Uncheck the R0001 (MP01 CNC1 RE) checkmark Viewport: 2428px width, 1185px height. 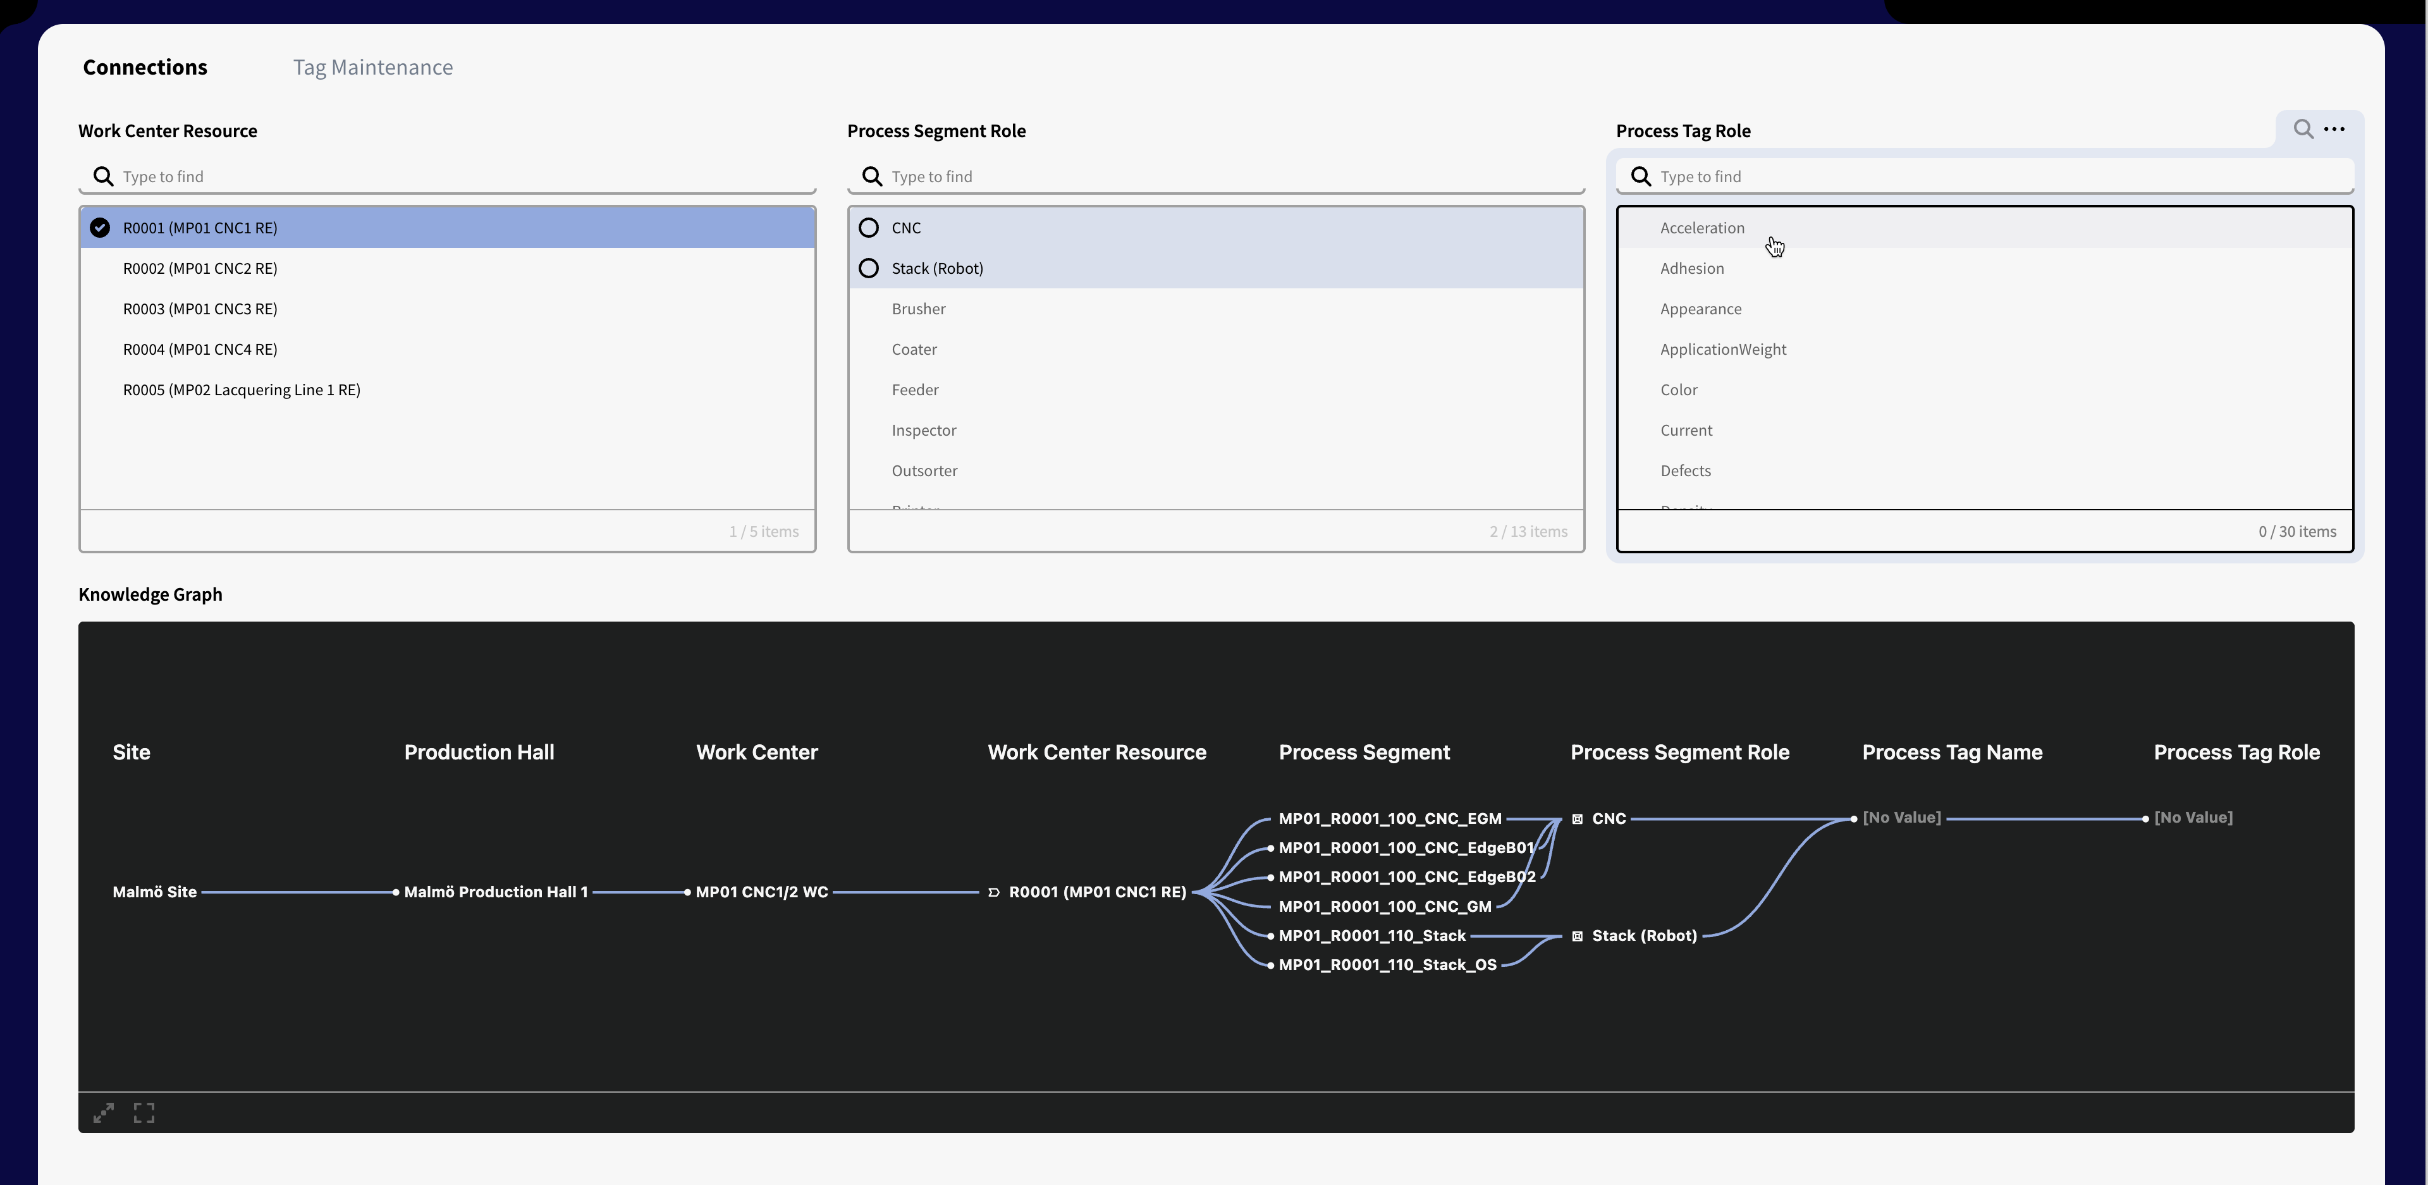coord(100,228)
